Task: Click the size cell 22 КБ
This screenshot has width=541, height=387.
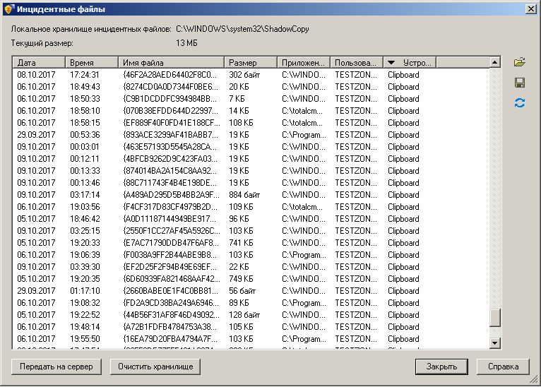Action: tap(239, 267)
